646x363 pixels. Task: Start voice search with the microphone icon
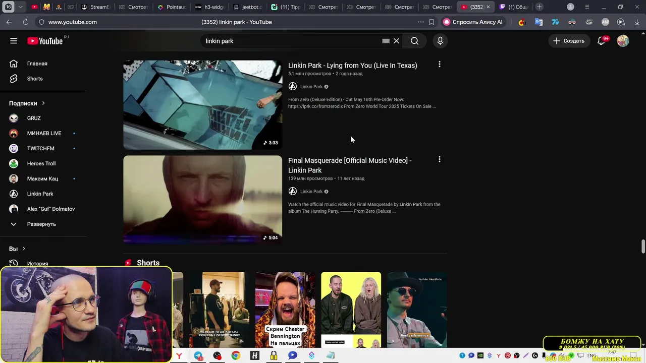tap(440, 41)
